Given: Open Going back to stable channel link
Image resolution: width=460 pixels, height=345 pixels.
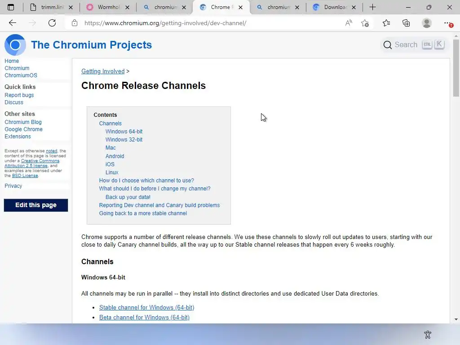Looking at the screenshot, I should coord(143,213).
